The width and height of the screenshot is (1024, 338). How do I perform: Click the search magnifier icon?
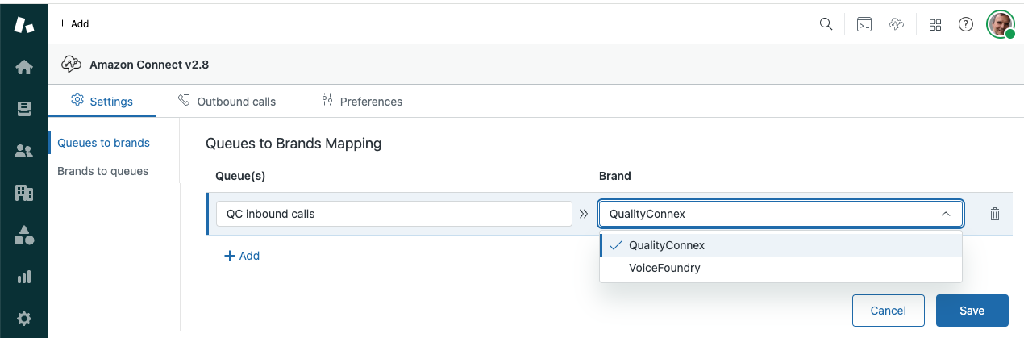click(826, 24)
